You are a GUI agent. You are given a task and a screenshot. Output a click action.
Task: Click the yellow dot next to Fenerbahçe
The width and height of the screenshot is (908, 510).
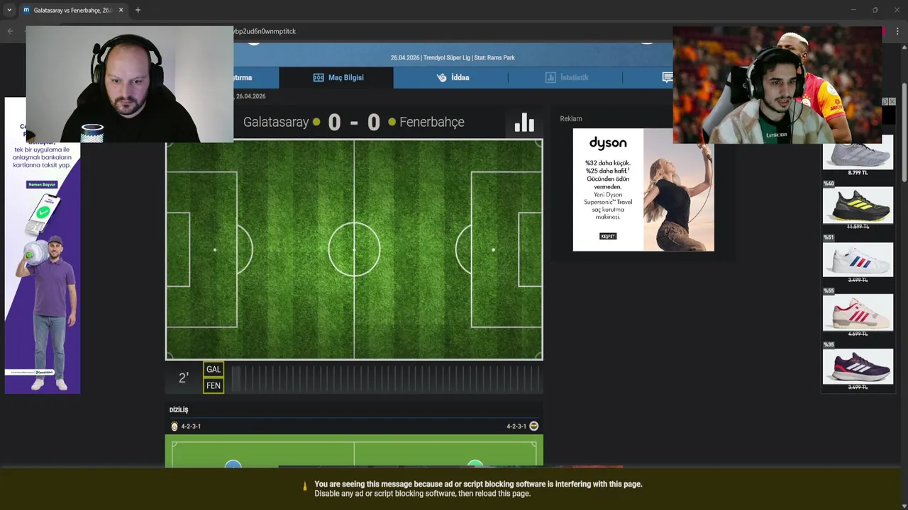pyautogui.click(x=392, y=122)
